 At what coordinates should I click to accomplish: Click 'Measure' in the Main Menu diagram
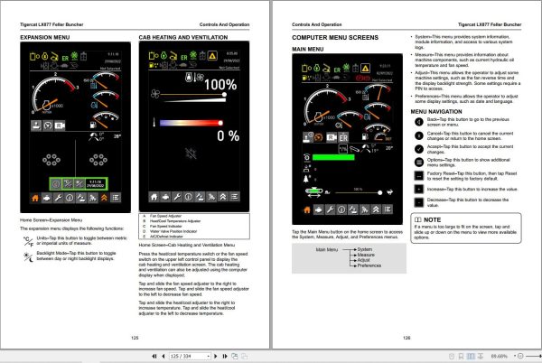point(366,255)
